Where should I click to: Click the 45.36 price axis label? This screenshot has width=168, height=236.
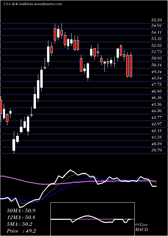point(156,105)
